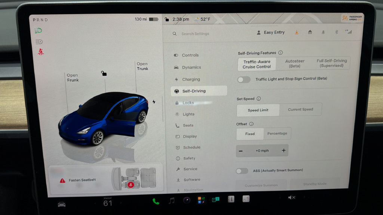Screen dimensions: 383x215
Task: Open the Easy Entry driver profile menu
Action: (271, 32)
